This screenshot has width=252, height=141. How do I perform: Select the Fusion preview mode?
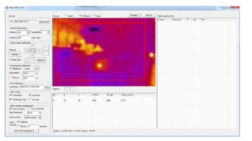(94, 16)
